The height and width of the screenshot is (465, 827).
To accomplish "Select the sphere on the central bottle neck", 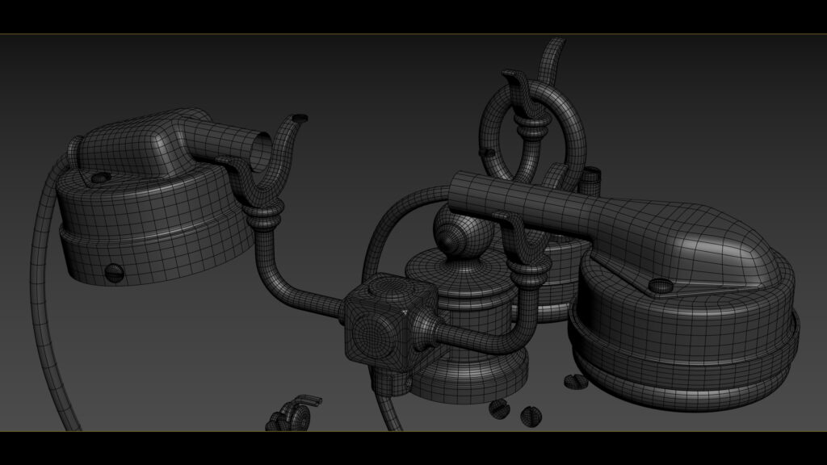I will click(x=460, y=238).
